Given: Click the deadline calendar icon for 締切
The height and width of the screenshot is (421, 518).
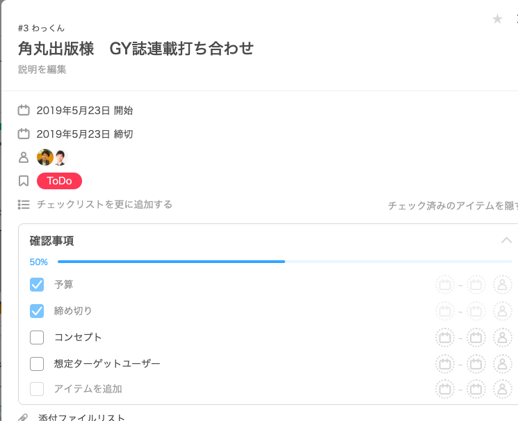Looking at the screenshot, I should point(24,134).
